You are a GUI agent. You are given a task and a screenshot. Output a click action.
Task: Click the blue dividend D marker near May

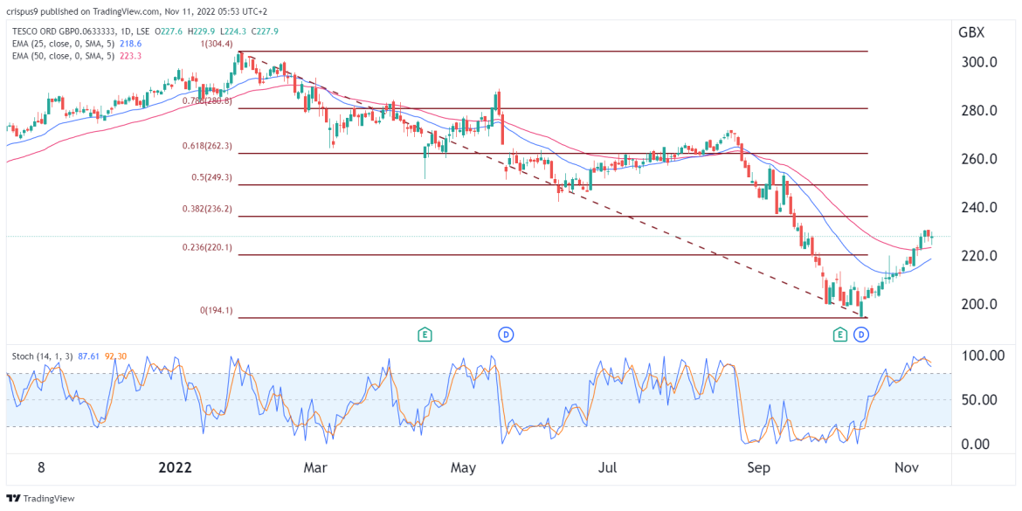(505, 334)
